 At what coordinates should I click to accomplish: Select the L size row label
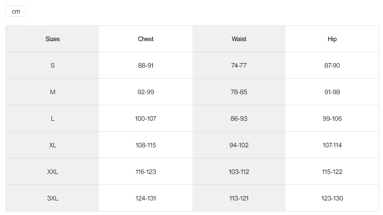pyautogui.click(x=52, y=119)
